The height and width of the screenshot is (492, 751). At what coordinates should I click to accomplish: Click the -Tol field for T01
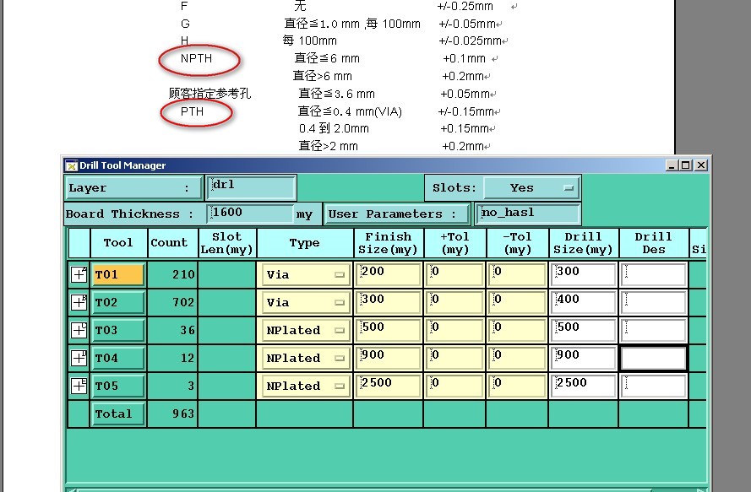coord(517,275)
